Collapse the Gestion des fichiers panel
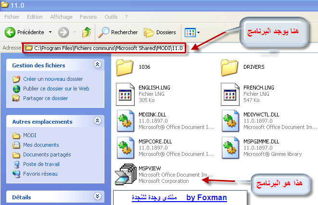This screenshot has width=318, height=205. (x=97, y=64)
